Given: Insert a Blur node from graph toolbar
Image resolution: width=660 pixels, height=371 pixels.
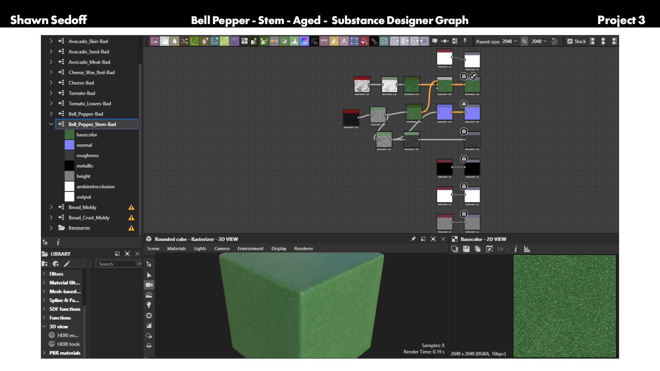Looking at the screenshot, I should [x=174, y=41].
